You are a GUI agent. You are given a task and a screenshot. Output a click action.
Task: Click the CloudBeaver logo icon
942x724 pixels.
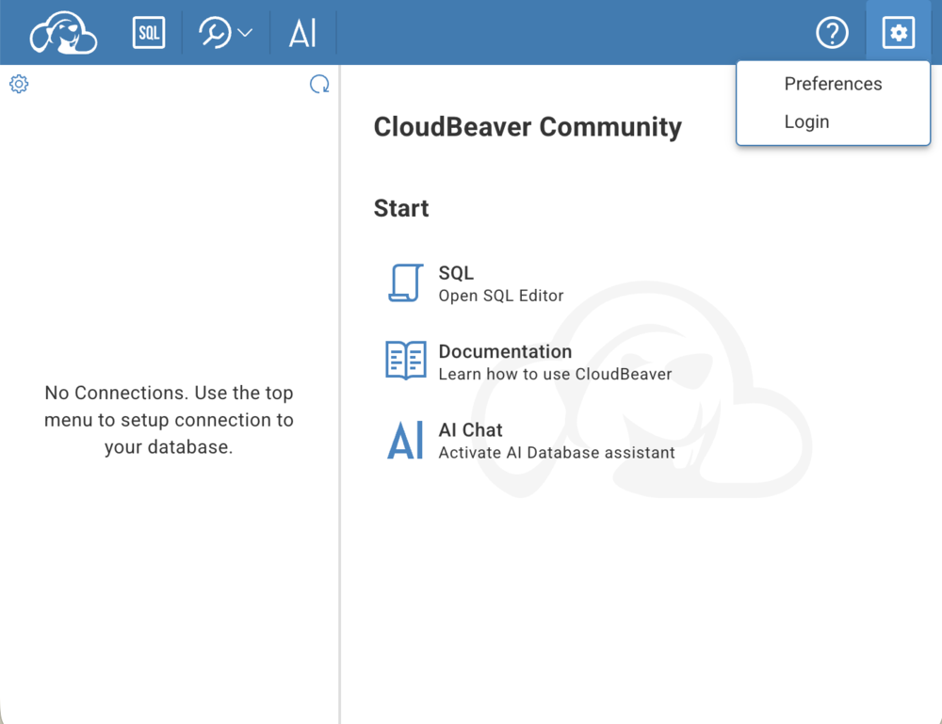click(x=63, y=33)
